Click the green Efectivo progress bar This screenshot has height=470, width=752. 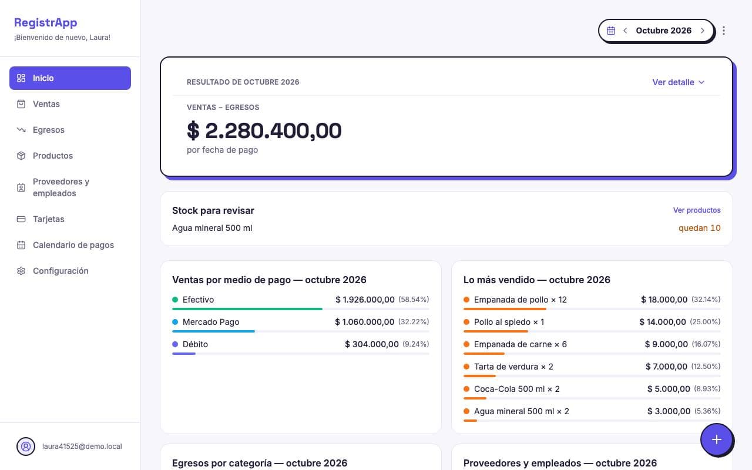coord(247,309)
